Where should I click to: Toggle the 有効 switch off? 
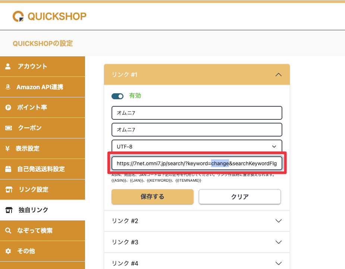coord(117,96)
